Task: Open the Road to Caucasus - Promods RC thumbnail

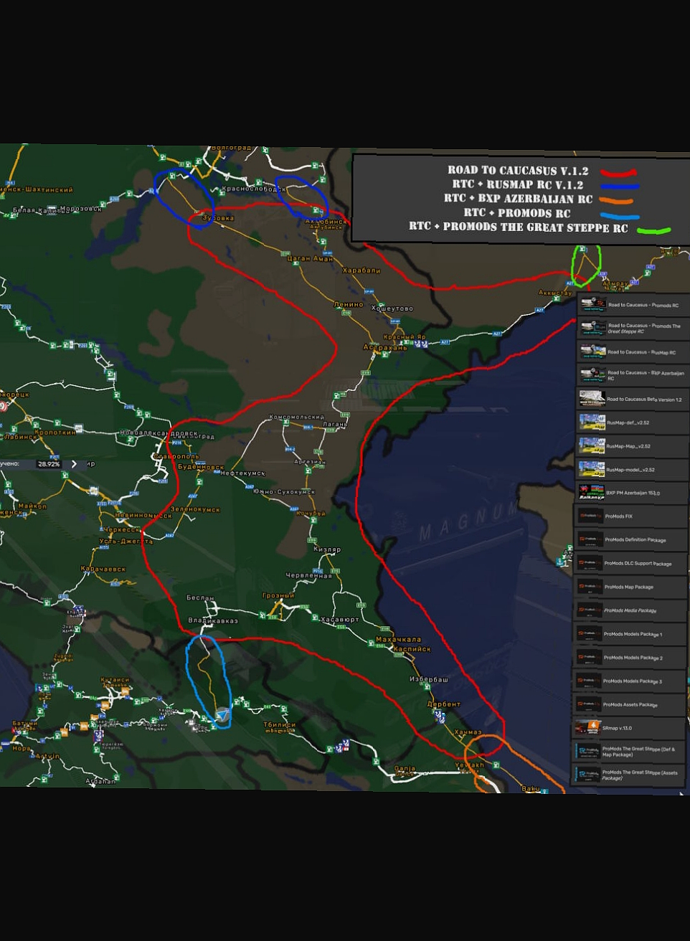Action: pos(592,304)
